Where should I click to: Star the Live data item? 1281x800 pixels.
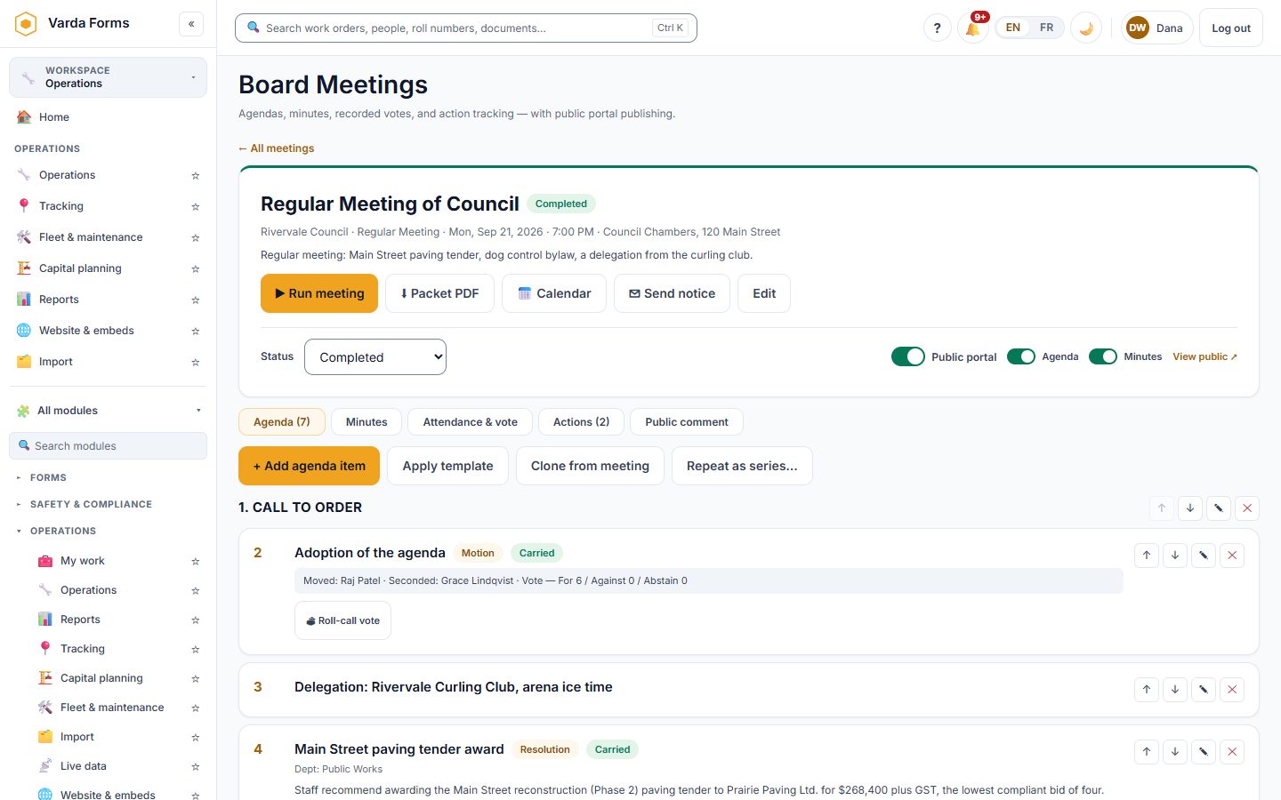[x=195, y=766]
